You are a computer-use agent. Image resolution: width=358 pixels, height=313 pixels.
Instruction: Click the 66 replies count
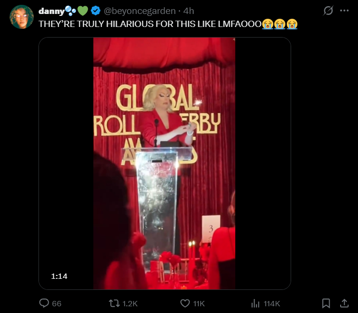tap(57, 304)
